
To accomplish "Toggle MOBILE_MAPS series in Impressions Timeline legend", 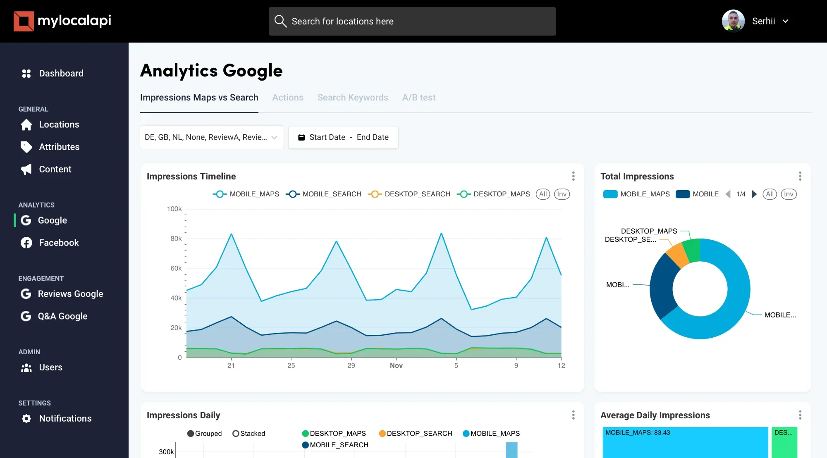I will (x=246, y=194).
